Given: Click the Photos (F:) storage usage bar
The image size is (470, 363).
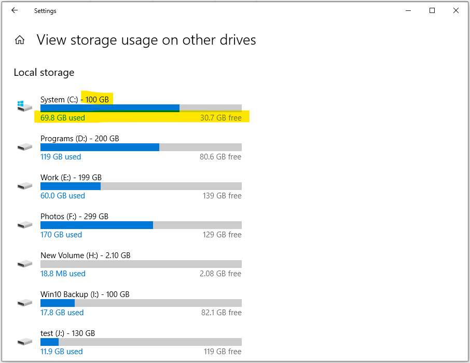Looking at the screenshot, I should (x=141, y=225).
